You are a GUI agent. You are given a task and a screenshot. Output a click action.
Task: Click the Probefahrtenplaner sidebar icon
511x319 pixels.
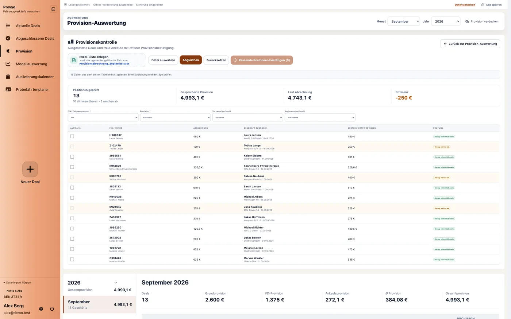point(8,89)
